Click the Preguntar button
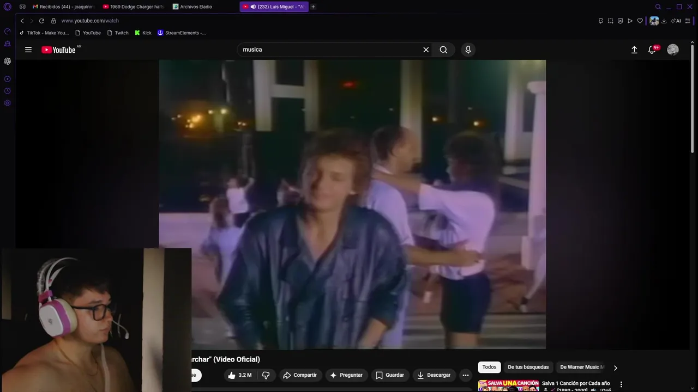 pos(346,375)
